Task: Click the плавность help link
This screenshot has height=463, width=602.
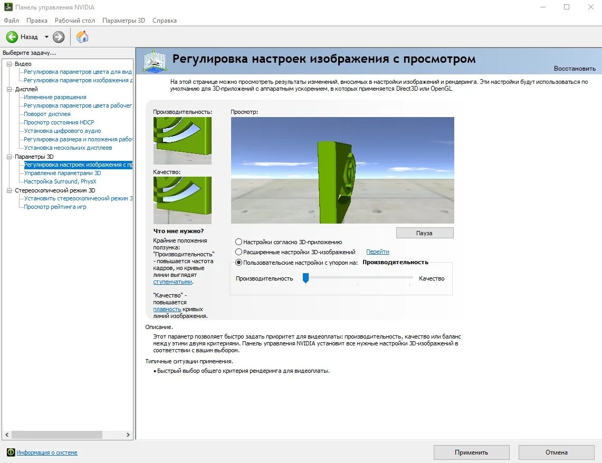Action: (167, 309)
